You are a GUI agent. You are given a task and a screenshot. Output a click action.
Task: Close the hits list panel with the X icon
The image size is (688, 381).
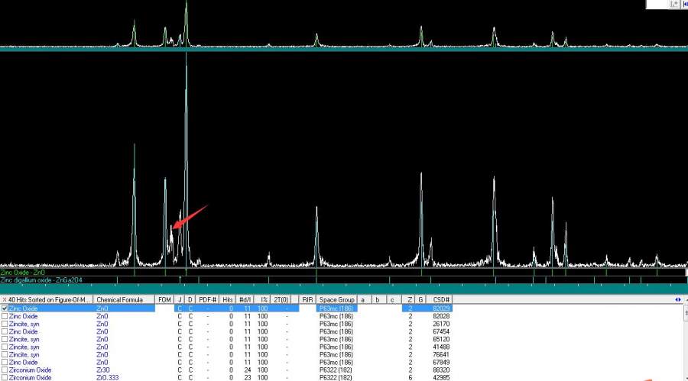(x=4, y=300)
